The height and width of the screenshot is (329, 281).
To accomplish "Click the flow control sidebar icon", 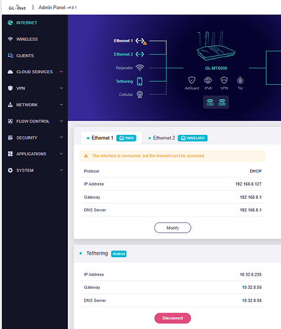I will pos(10,121).
